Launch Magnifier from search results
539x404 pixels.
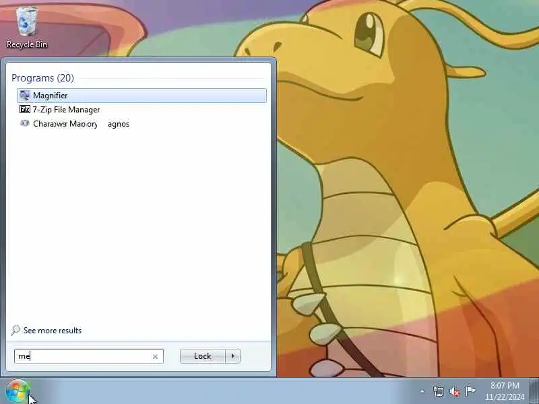point(141,96)
